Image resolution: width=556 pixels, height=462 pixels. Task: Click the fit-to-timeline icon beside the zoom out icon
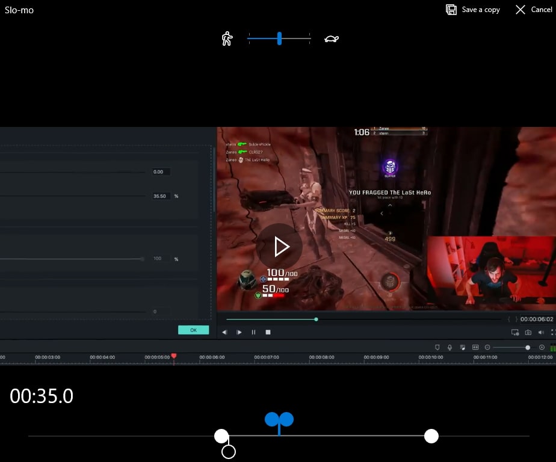pos(475,348)
